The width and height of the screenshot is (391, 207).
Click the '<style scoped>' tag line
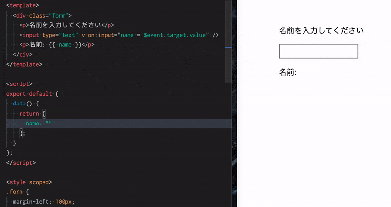[x=29, y=182]
